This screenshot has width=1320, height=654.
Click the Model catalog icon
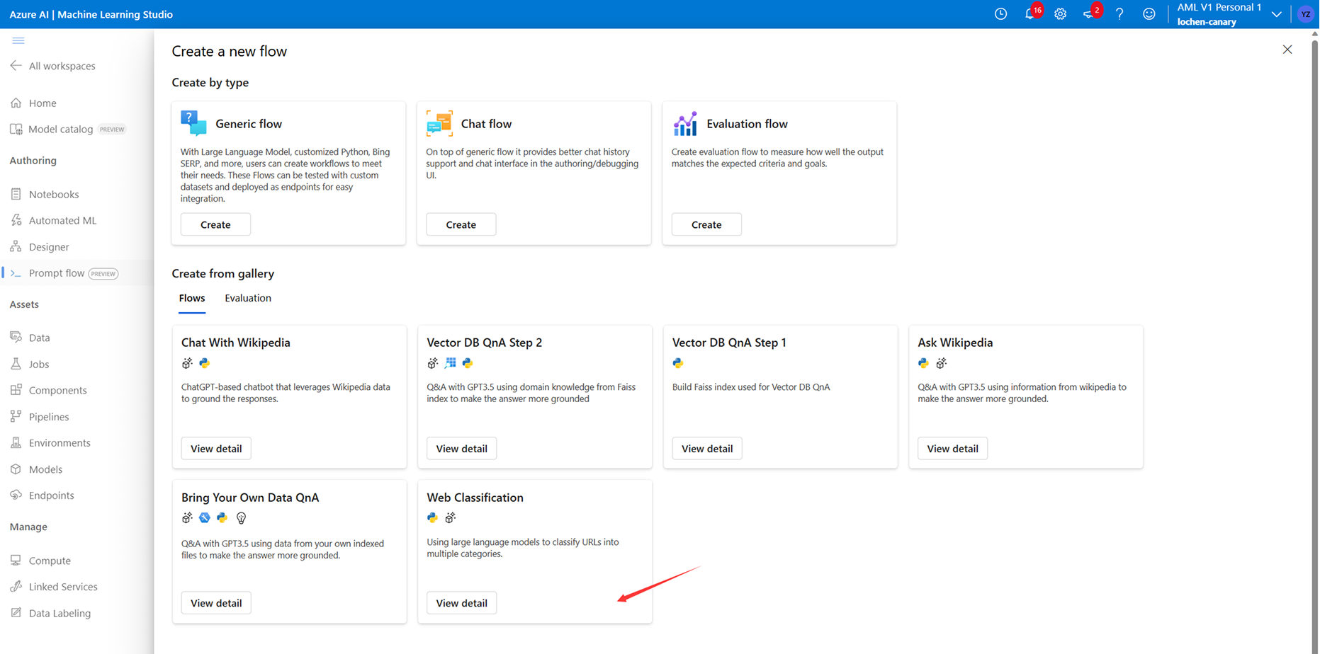point(16,129)
